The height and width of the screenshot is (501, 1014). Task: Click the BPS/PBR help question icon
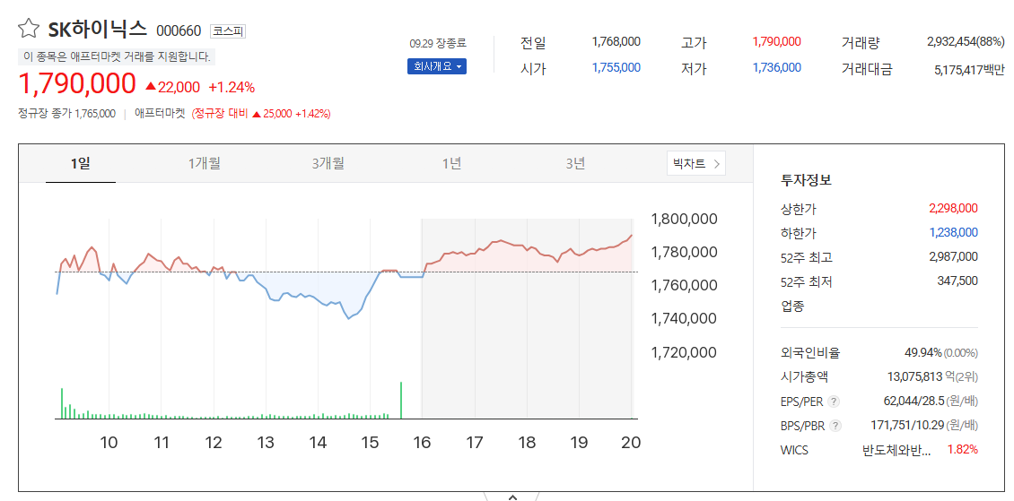835,426
